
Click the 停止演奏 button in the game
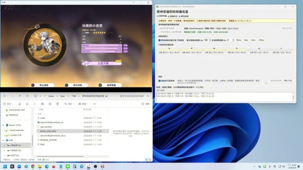[42, 85]
